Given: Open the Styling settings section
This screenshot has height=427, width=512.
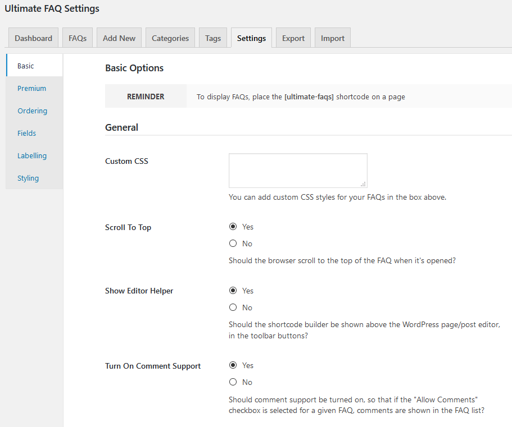Looking at the screenshot, I should [x=28, y=178].
